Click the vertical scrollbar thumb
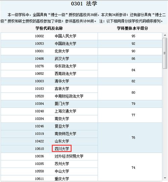Image resolution: width=168 pixels, height=182 pixels. point(165,53)
